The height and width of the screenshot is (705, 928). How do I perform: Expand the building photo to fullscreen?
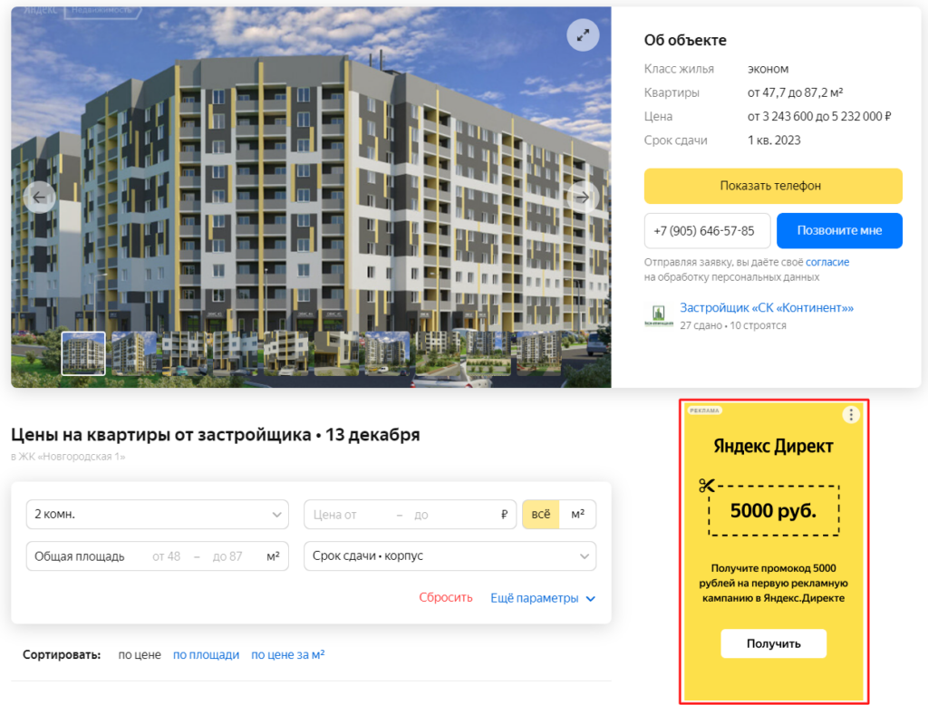point(583,35)
